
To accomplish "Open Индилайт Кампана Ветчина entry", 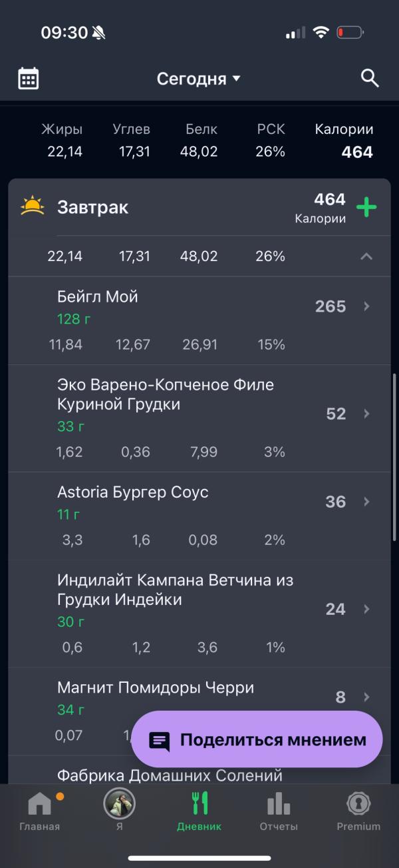I will [199, 614].
